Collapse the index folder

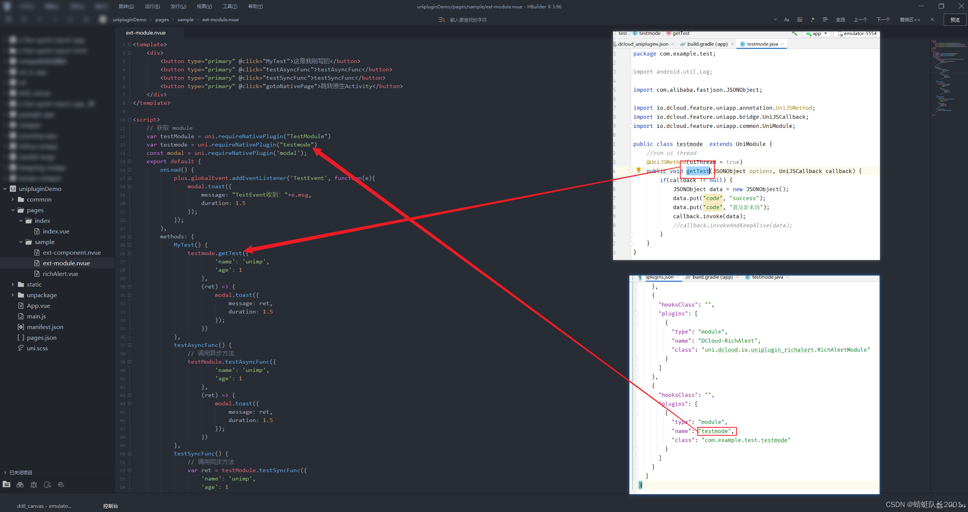coord(21,221)
